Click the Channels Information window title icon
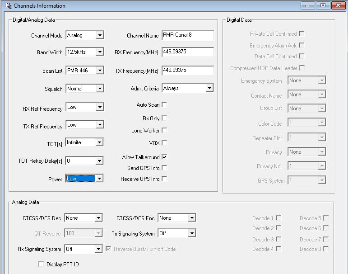This screenshot has height=274, width=348. (8, 6)
